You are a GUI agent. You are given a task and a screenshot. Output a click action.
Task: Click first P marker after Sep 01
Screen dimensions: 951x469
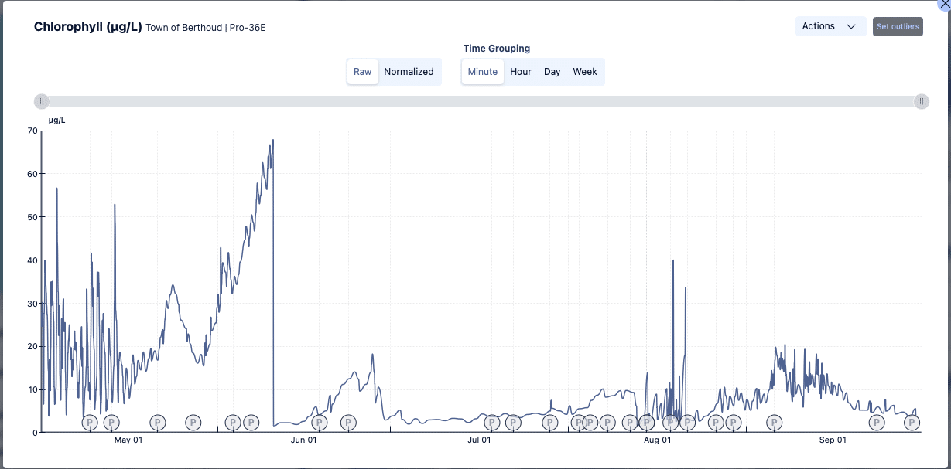pyautogui.click(x=877, y=422)
